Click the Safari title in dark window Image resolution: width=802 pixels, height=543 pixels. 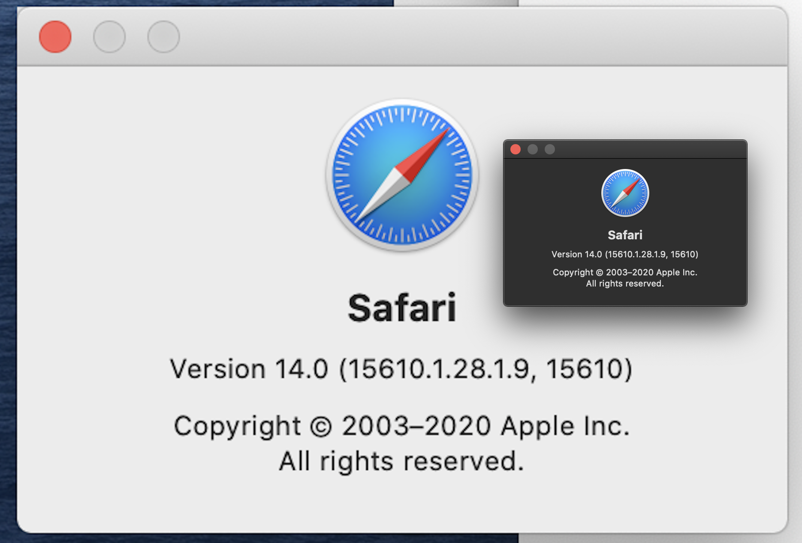pos(625,235)
